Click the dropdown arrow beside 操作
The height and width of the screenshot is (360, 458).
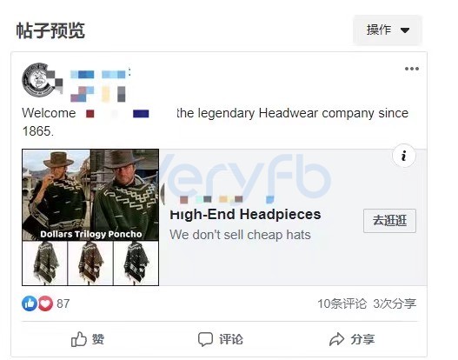[x=405, y=30]
